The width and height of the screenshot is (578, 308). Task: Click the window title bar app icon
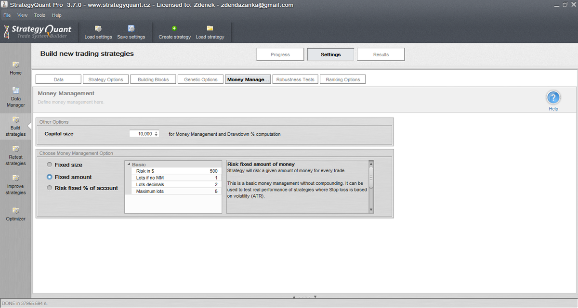[x=4, y=5]
